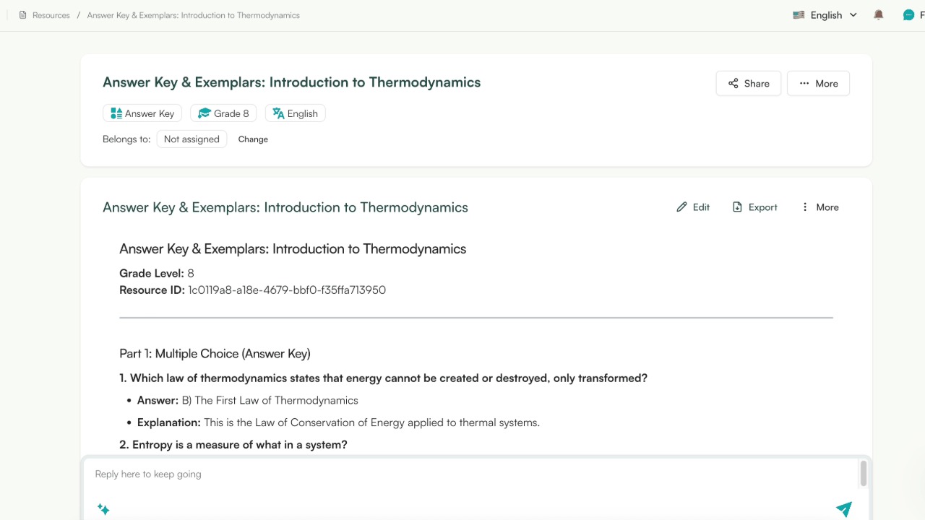Open the English language dropdown
The image size is (925, 520).
pyautogui.click(x=825, y=14)
